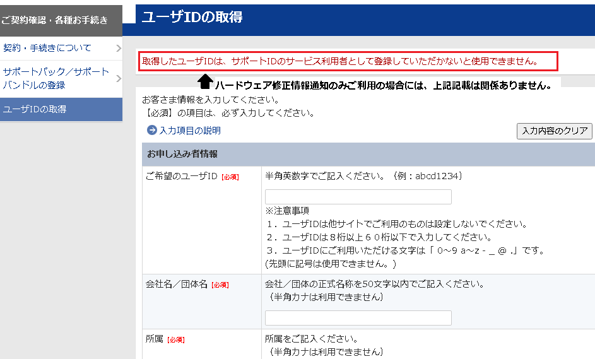Click the 必須 badge next to 会社名／団体名

click(x=220, y=285)
